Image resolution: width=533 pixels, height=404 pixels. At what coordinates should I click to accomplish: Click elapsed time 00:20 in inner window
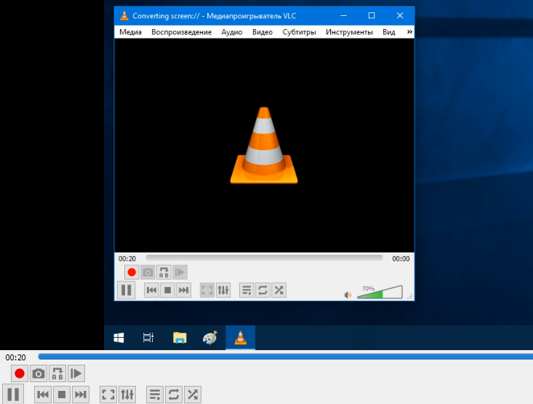[x=127, y=258]
